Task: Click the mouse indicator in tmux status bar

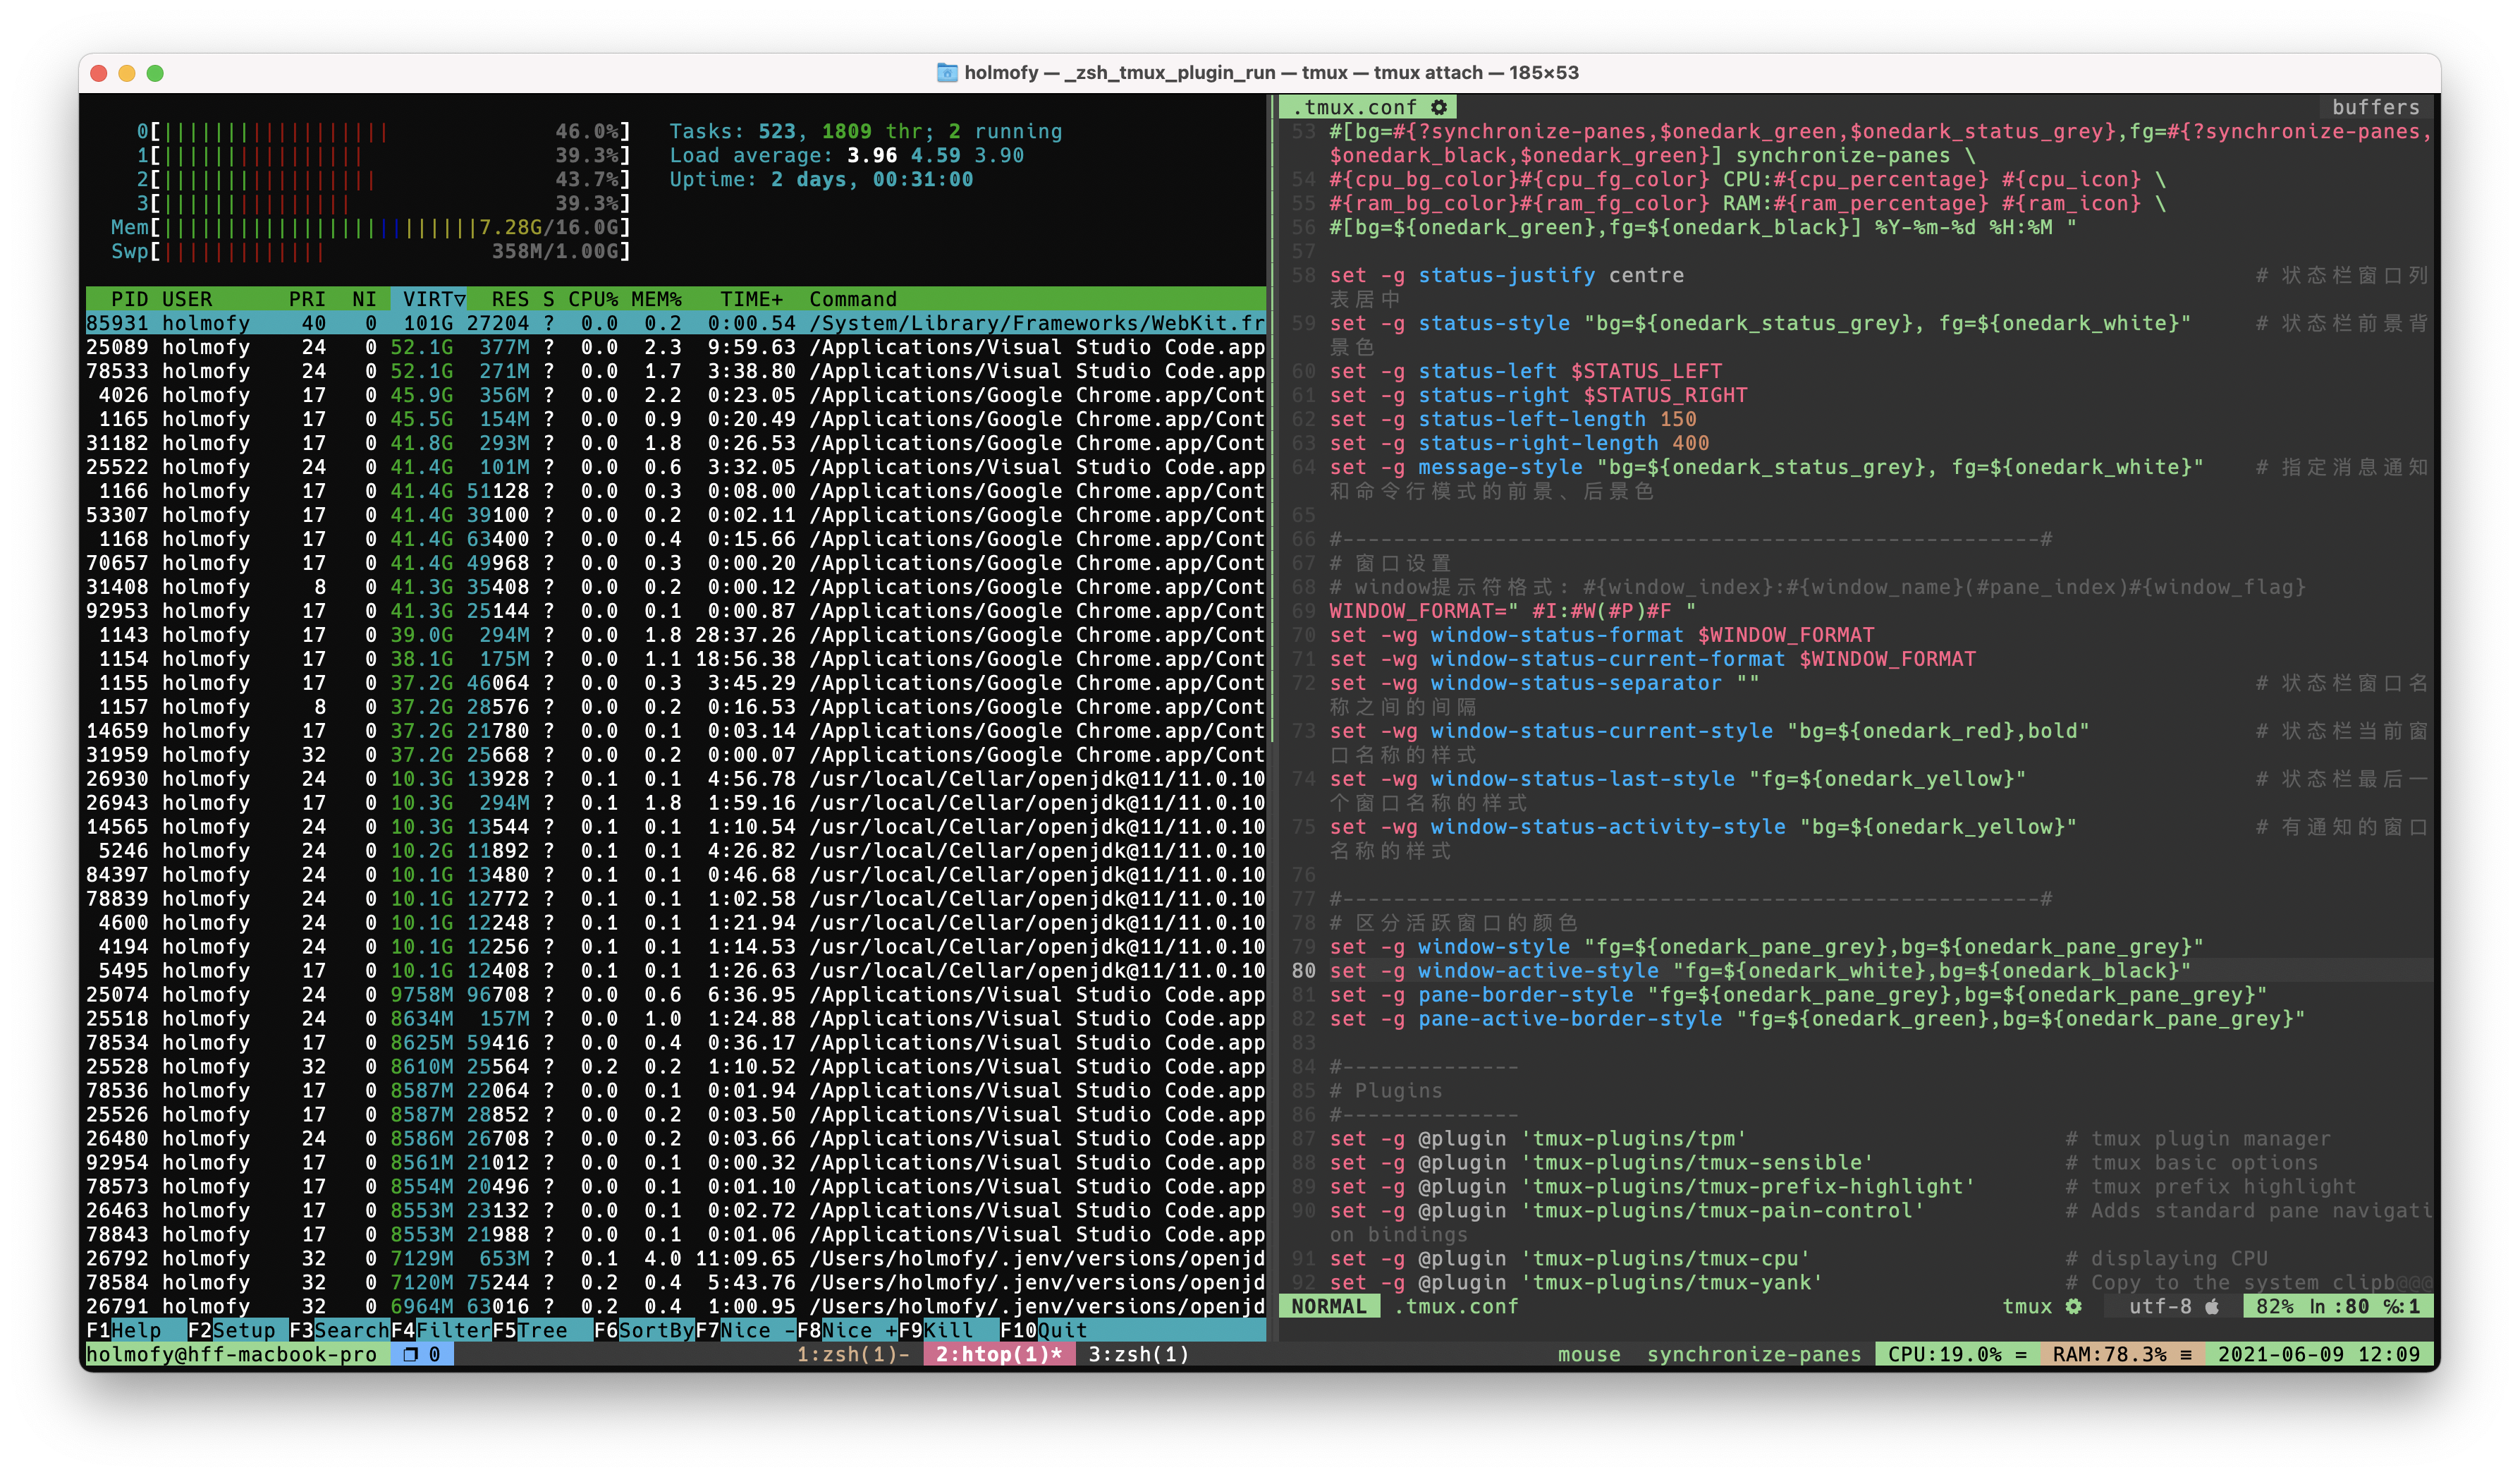Action: pos(1589,1354)
